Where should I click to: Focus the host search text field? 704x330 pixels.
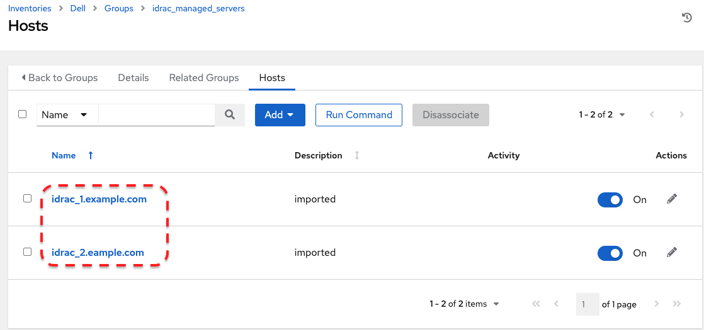[x=157, y=115]
